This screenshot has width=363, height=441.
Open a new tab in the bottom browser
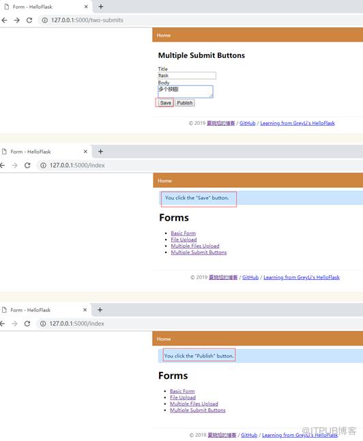tap(100, 310)
